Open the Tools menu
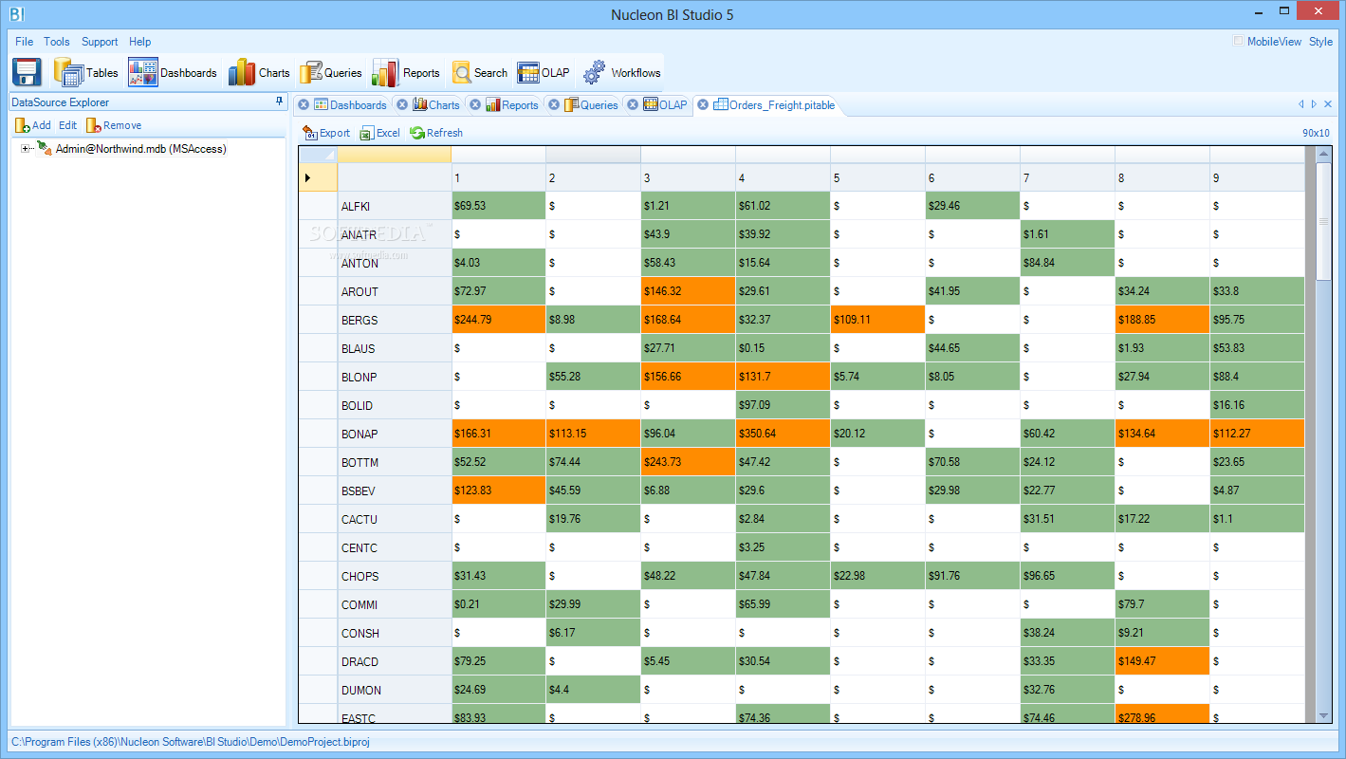Screen dimensions: 1346x759 click(x=57, y=42)
